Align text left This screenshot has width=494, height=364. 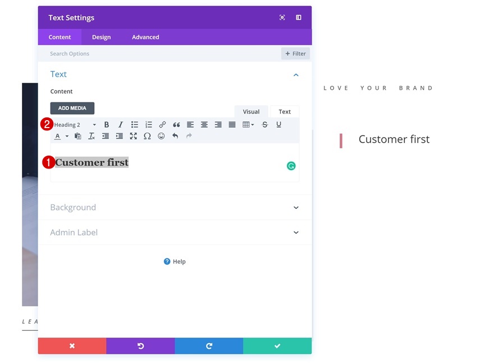(190, 125)
